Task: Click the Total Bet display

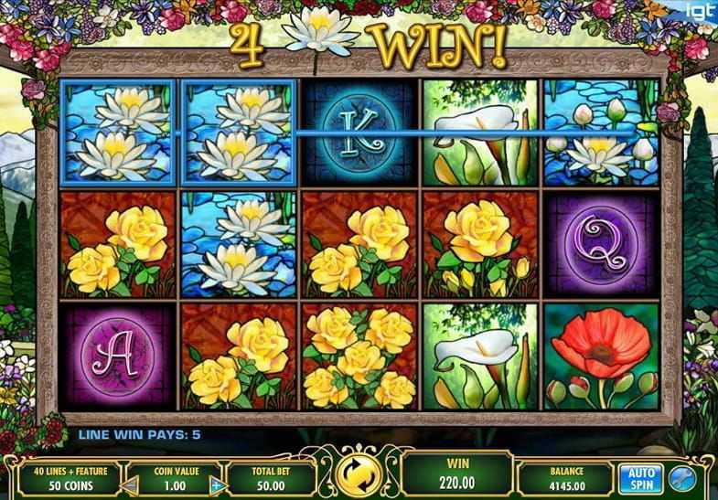Action: pyautogui.click(x=271, y=478)
